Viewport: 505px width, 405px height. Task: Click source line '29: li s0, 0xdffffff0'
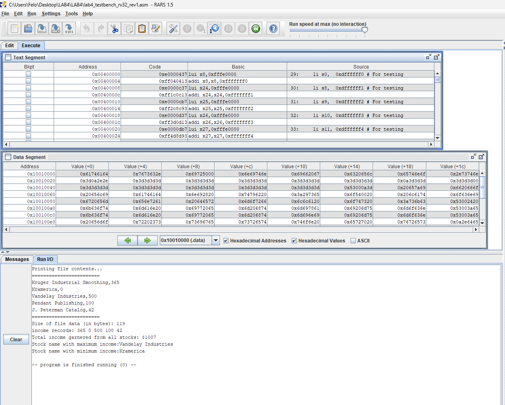click(361, 74)
